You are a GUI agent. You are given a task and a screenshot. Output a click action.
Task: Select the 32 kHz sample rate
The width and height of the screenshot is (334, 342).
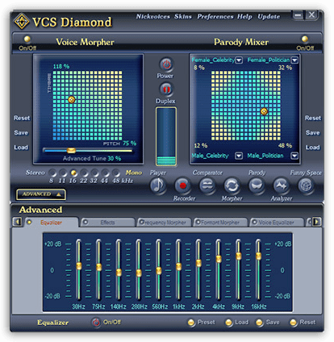(x=94, y=173)
